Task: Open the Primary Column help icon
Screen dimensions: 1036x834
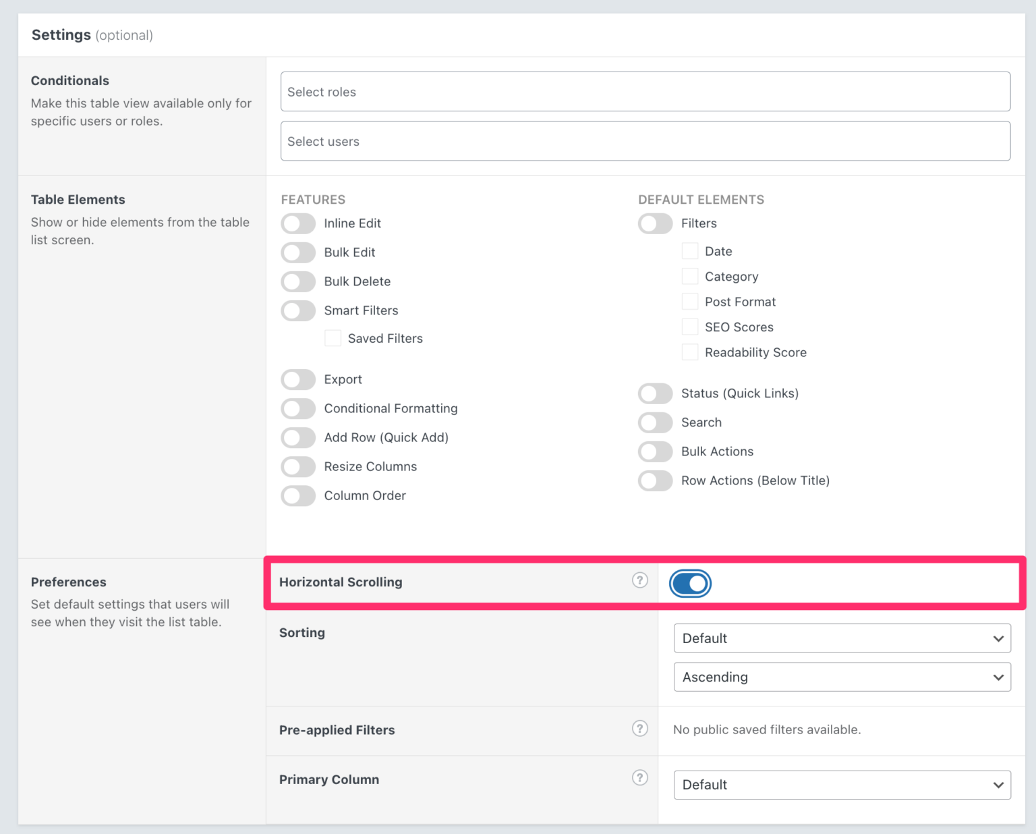Action: point(639,777)
